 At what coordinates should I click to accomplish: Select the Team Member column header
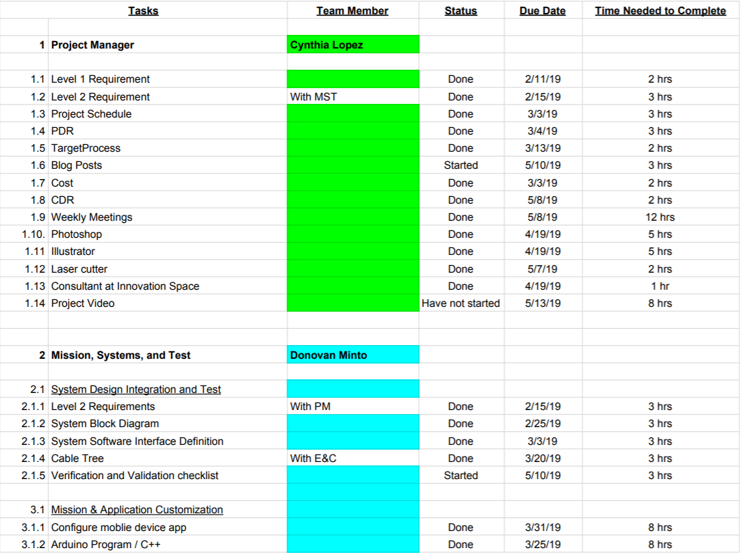[x=352, y=11]
